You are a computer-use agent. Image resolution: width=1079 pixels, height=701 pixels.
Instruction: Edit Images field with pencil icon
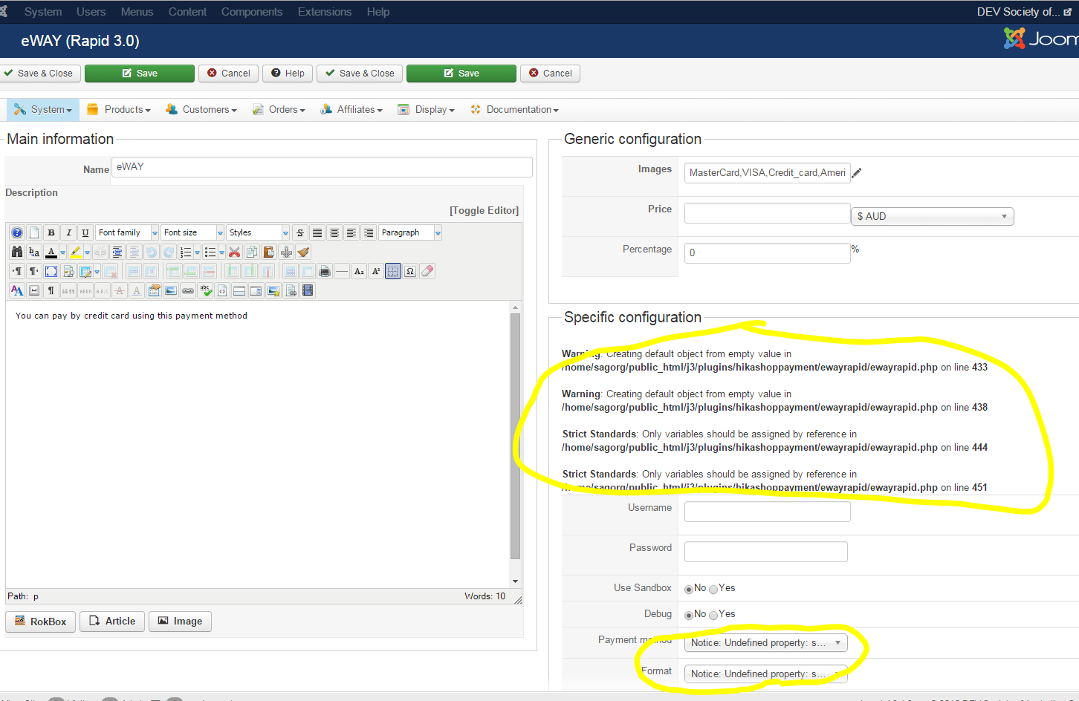coord(856,173)
